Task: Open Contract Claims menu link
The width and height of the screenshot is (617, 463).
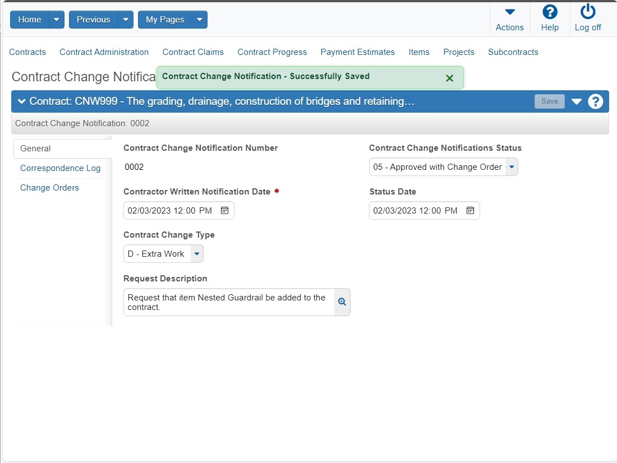Action: coord(193,52)
